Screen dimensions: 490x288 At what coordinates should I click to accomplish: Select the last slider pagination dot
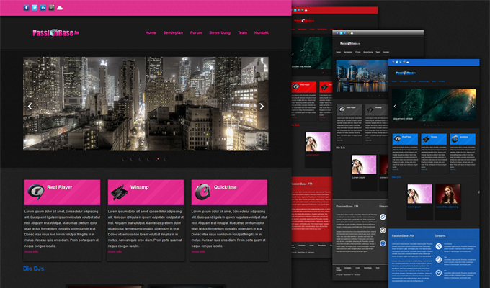pos(166,158)
